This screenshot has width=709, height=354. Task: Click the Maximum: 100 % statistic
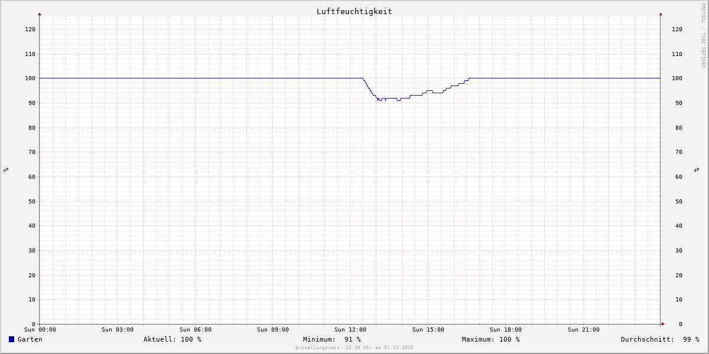pyautogui.click(x=491, y=339)
